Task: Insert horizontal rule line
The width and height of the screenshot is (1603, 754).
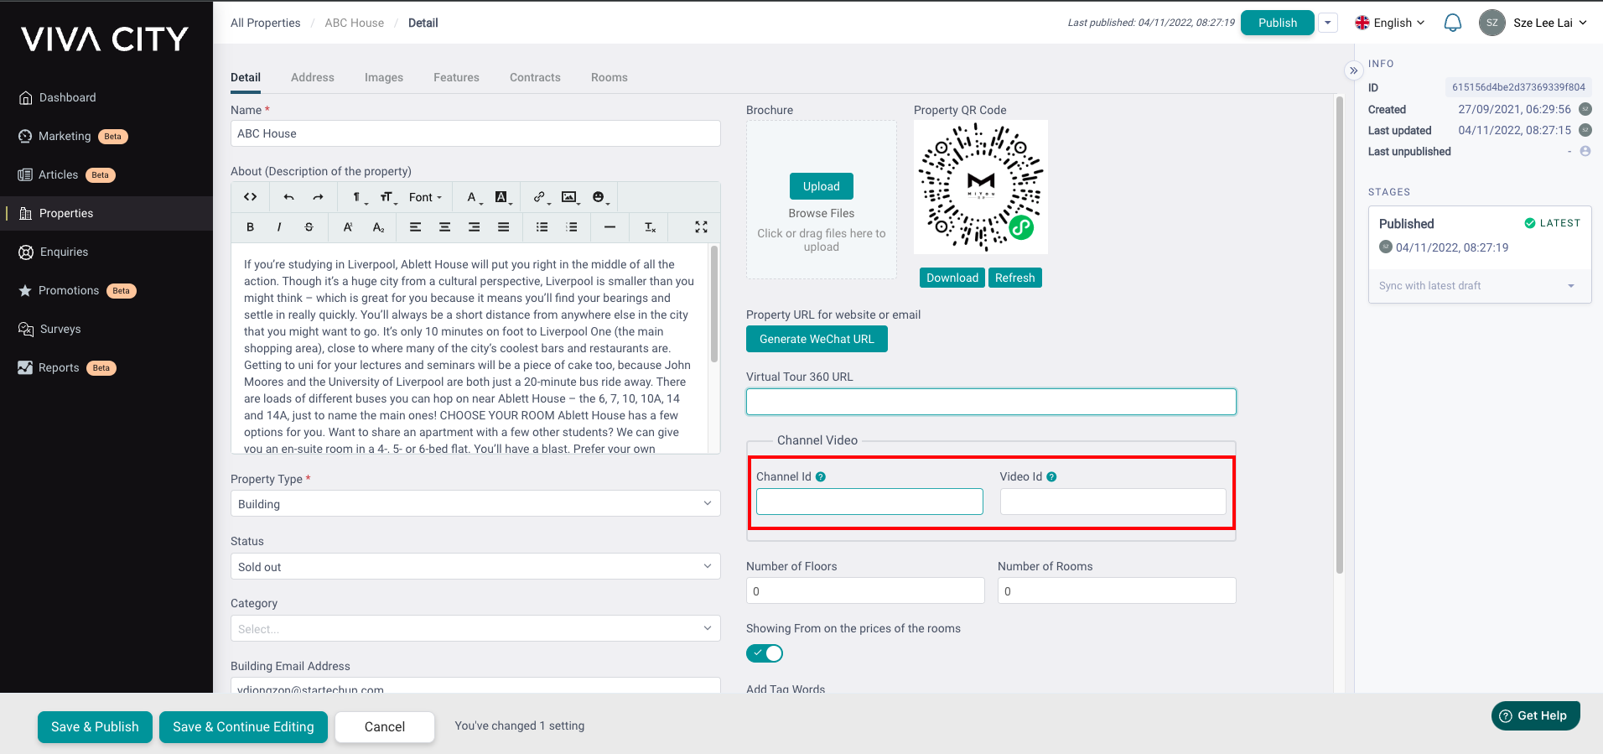Action: [x=610, y=227]
